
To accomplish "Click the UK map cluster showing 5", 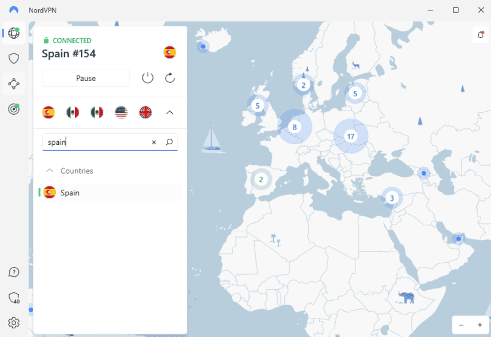I will 257,106.
